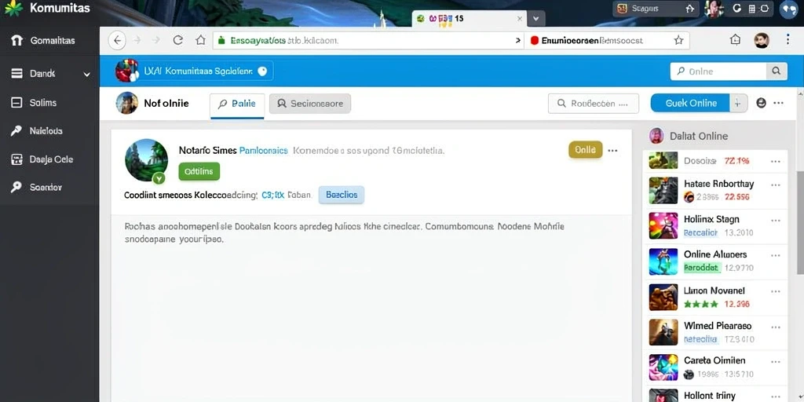Screen dimensions: 804x402
Task: Open the options menu for Online Alupers
Action: point(775,255)
